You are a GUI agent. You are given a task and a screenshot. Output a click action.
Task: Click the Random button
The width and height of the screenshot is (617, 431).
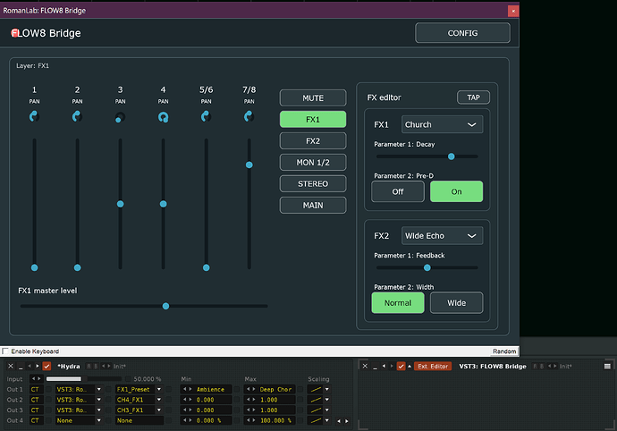[504, 351]
